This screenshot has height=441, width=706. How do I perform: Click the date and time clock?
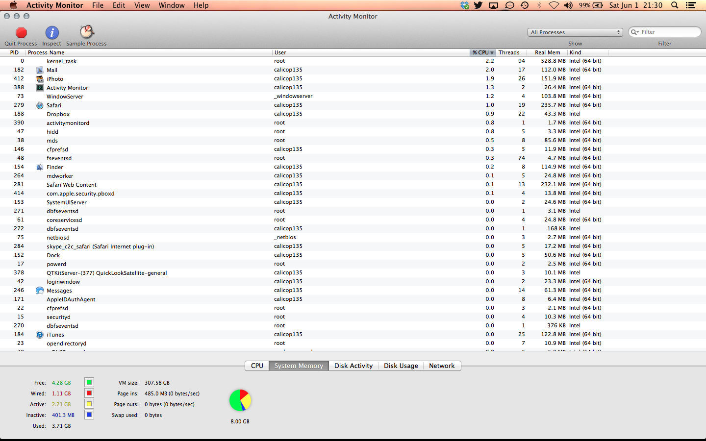(635, 5)
